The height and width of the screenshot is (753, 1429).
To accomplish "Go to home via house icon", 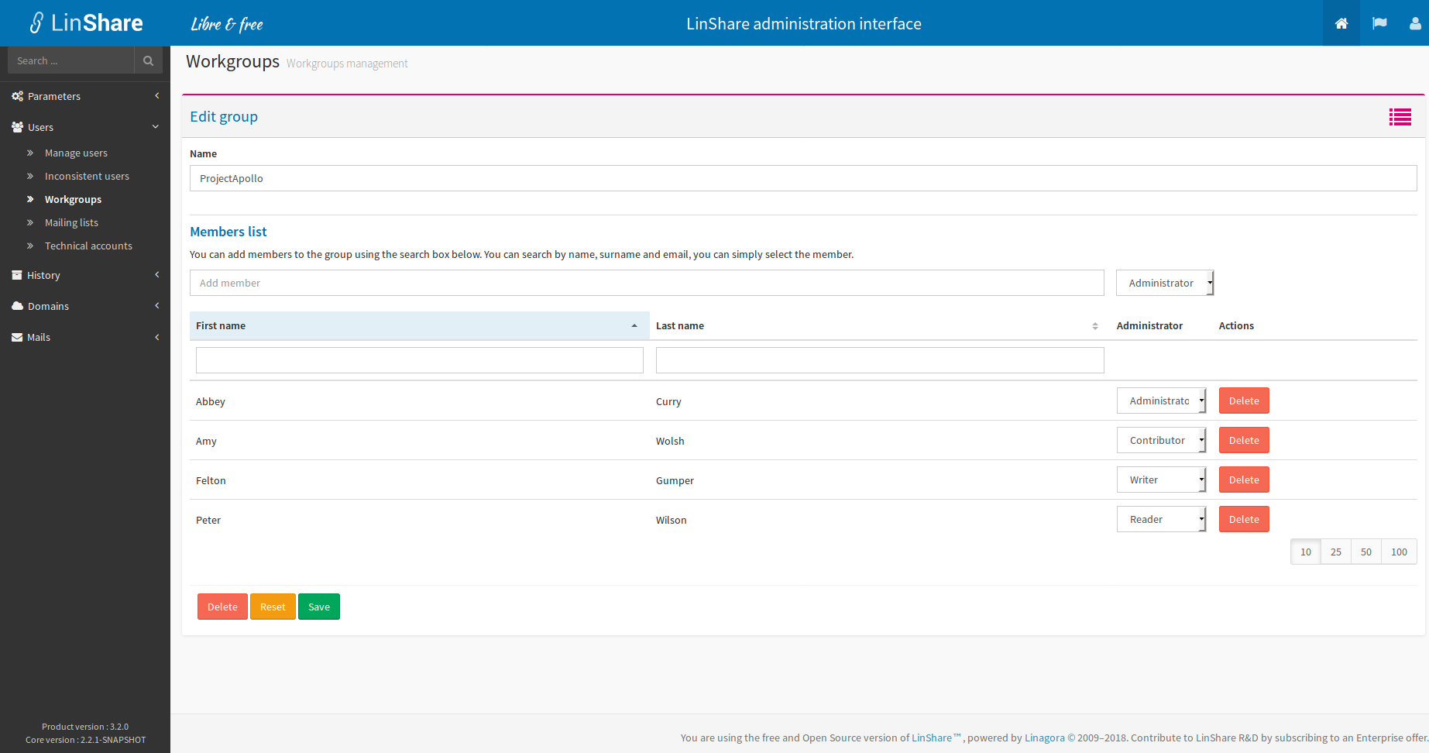I will pyautogui.click(x=1341, y=23).
